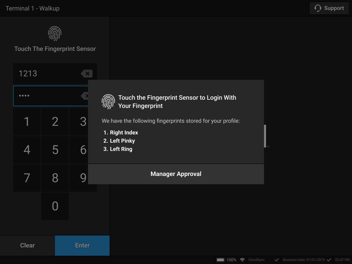Viewport: 352px width, 264px height.
Task: Tap the fingerprint sensor icon above the keypad
Action: 55,34
